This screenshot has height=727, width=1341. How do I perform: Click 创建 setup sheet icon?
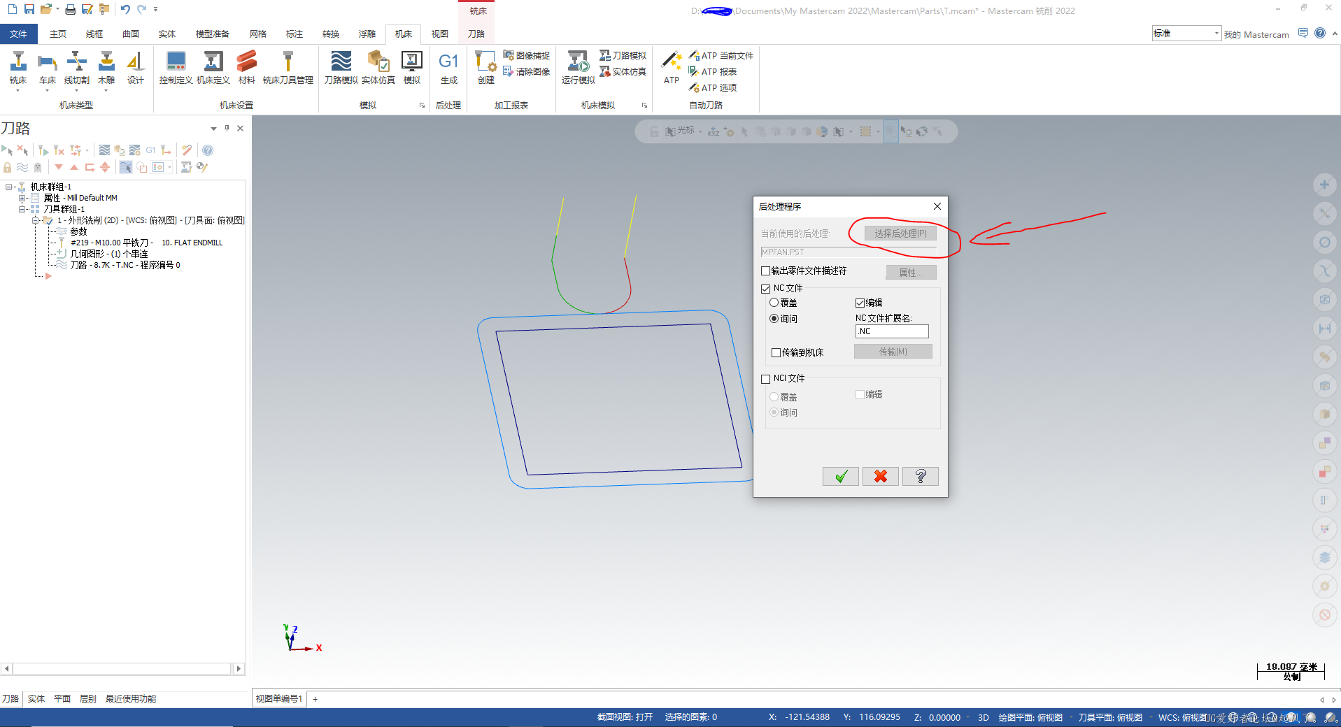(486, 69)
